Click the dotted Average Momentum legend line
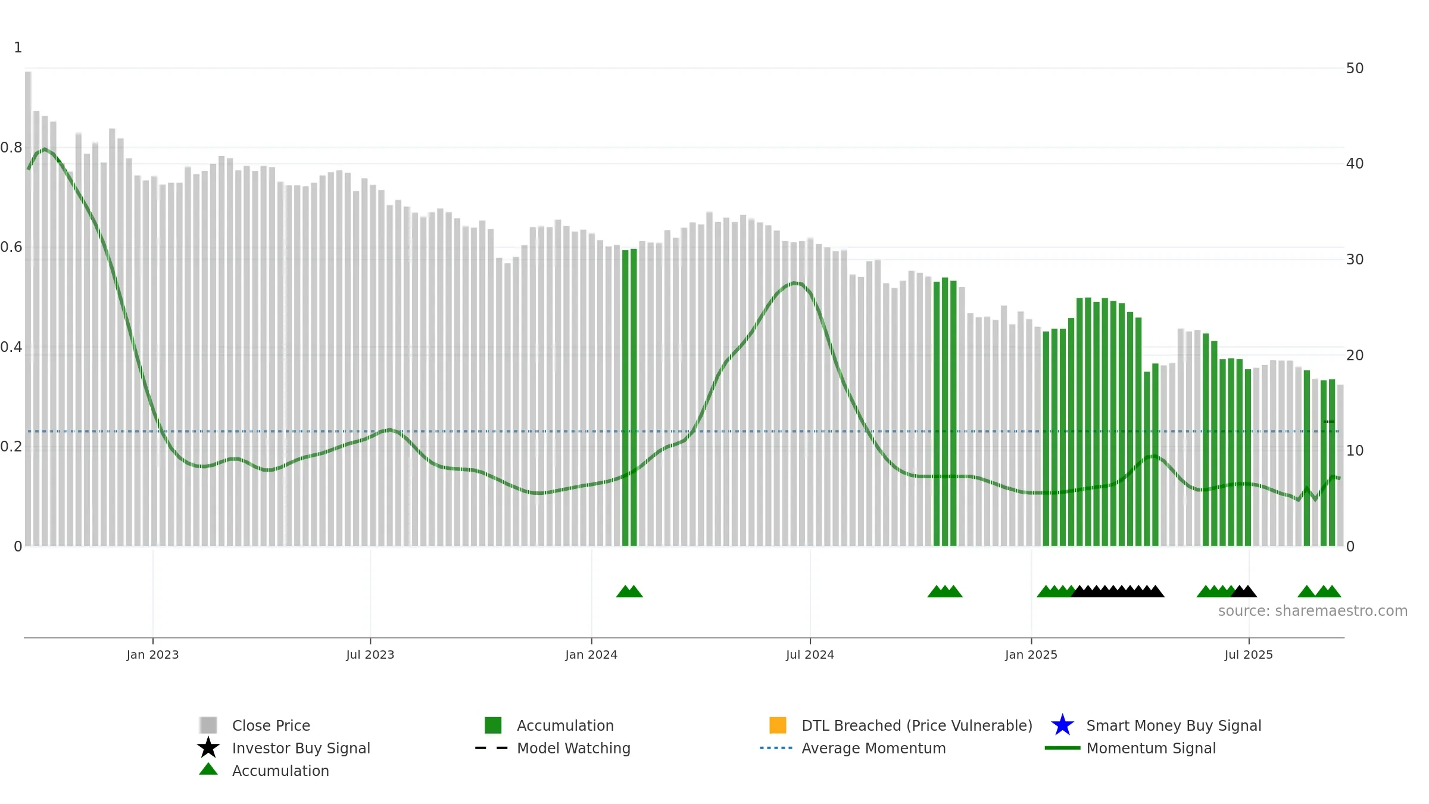This screenshot has height=804, width=1429. click(776, 748)
